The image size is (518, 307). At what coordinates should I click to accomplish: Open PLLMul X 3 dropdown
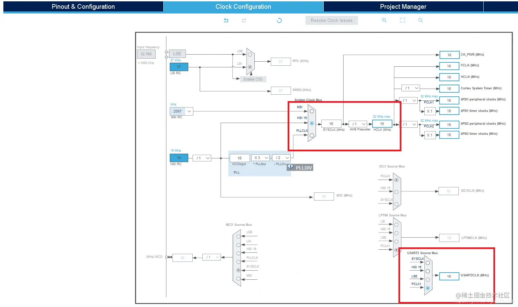(x=261, y=158)
